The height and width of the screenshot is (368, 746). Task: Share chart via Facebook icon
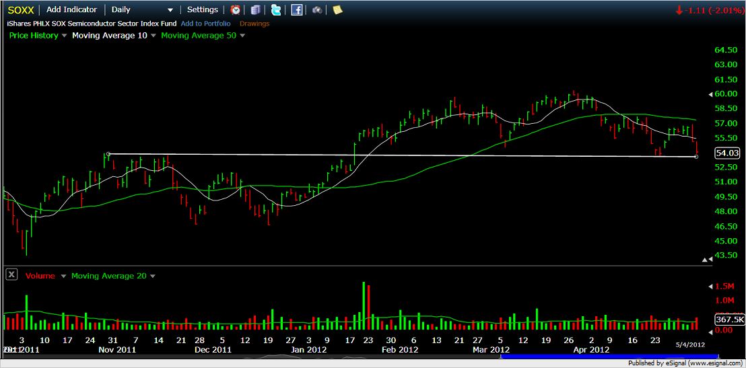click(297, 9)
